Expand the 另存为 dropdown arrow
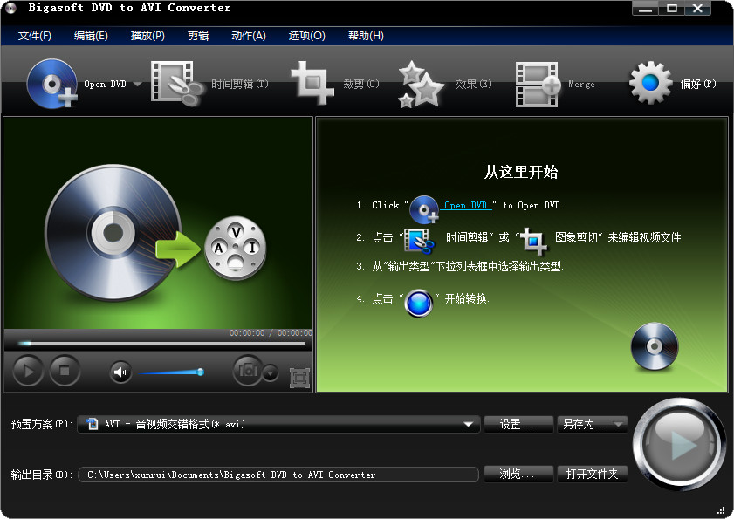 tap(619, 425)
